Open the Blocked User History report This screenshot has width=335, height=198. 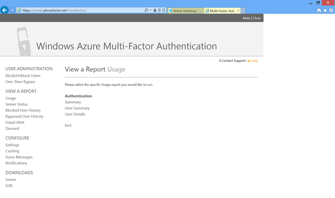click(23, 111)
